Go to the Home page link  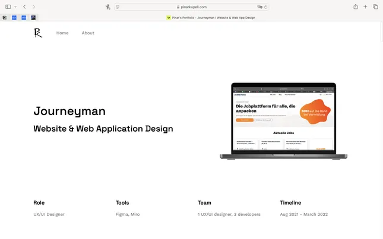click(x=62, y=33)
